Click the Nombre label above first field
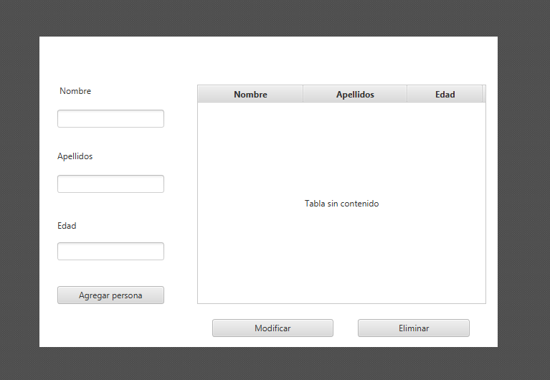Screen dimensions: 550x380 click(x=75, y=91)
